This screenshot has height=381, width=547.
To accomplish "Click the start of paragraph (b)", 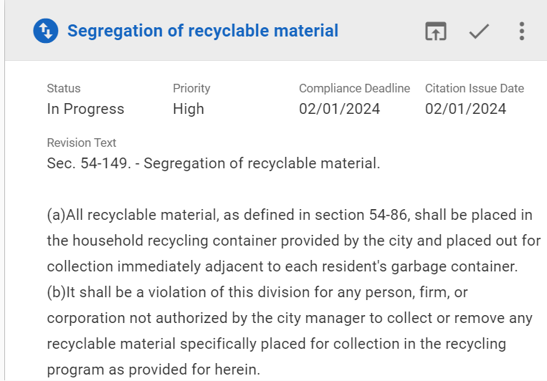I will coord(57,292).
